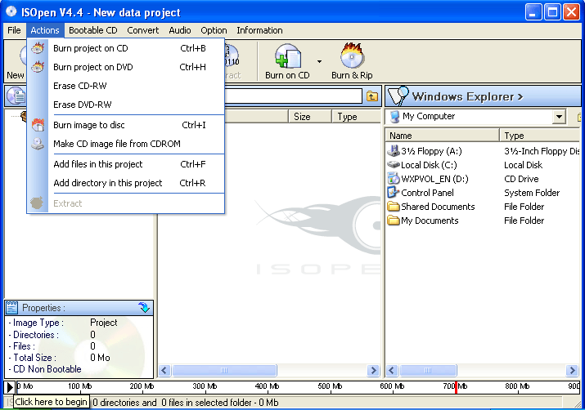Open the My Computer location dropdown
585x410 pixels.
[x=559, y=117]
